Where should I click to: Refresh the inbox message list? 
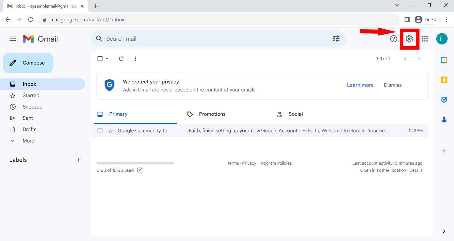tap(121, 59)
